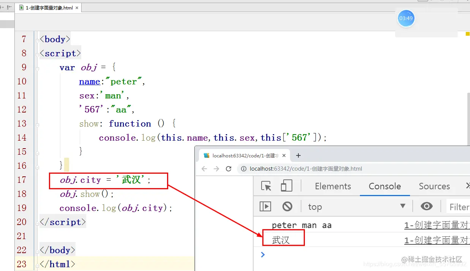Go back in the browser
This screenshot has width=470, height=271.
(204, 169)
